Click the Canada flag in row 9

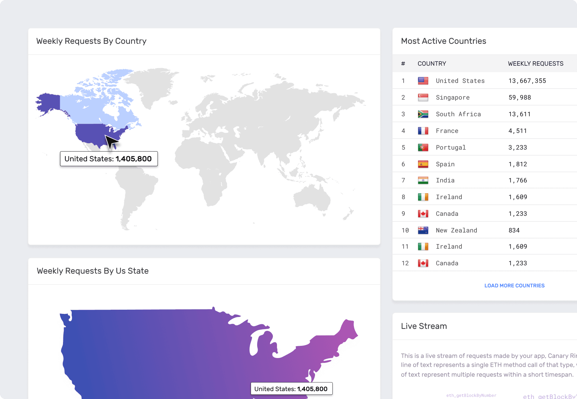pos(423,213)
